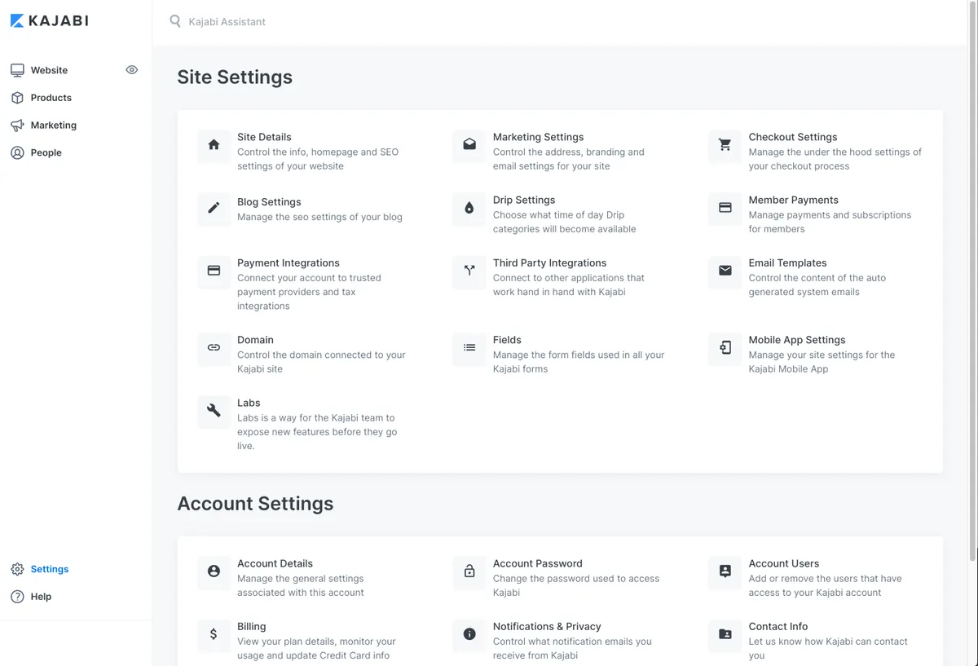Click the Mobile App Settings phone icon
Screen dimensions: 978x666
pyautogui.click(x=724, y=349)
